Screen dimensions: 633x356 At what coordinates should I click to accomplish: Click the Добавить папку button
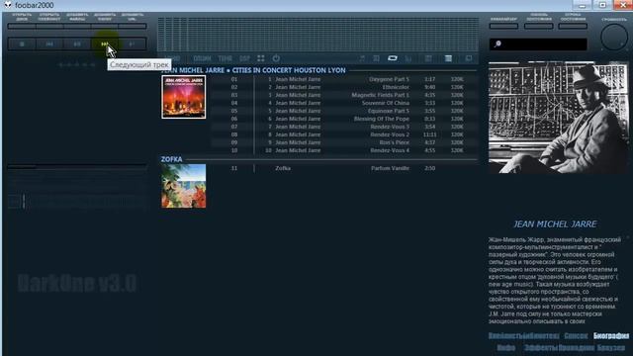105,26
